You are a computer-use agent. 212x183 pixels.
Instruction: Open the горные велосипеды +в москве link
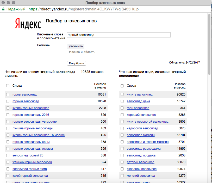click(34, 122)
